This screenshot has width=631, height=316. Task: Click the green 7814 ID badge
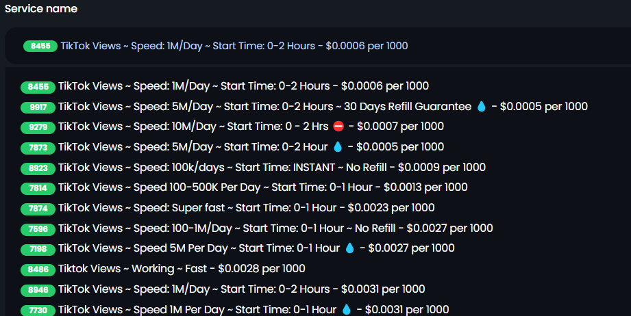(38, 188)
